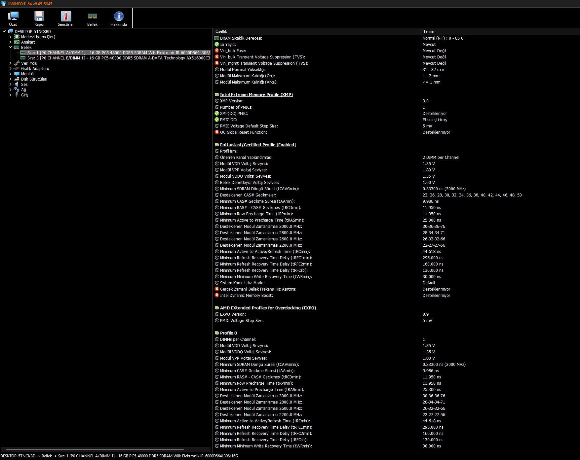The height and width of the screenshot is (460, 580).
Task: Click Intel Extreme Memory Profile (XMP) heading
Action: pyautogui.click(x=256, y=94)
